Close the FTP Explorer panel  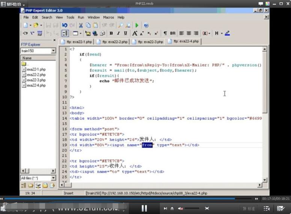click(x=54, y=40)
